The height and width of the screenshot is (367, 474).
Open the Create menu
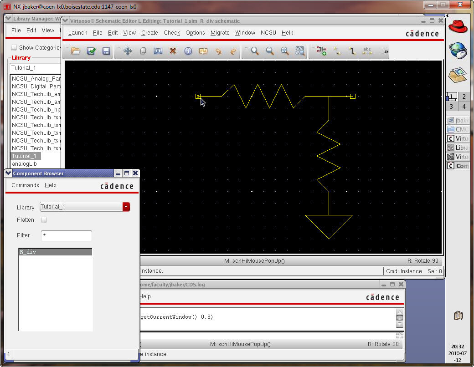149,33
